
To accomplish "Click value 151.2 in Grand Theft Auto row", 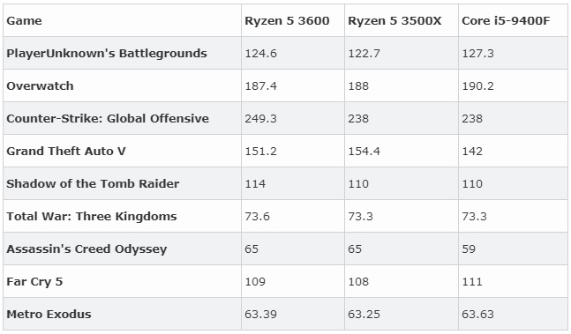I will (x=260, y=152).
